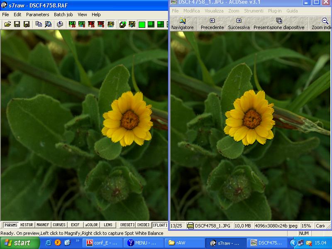Go to next image with Successiva

coord(239,24)
